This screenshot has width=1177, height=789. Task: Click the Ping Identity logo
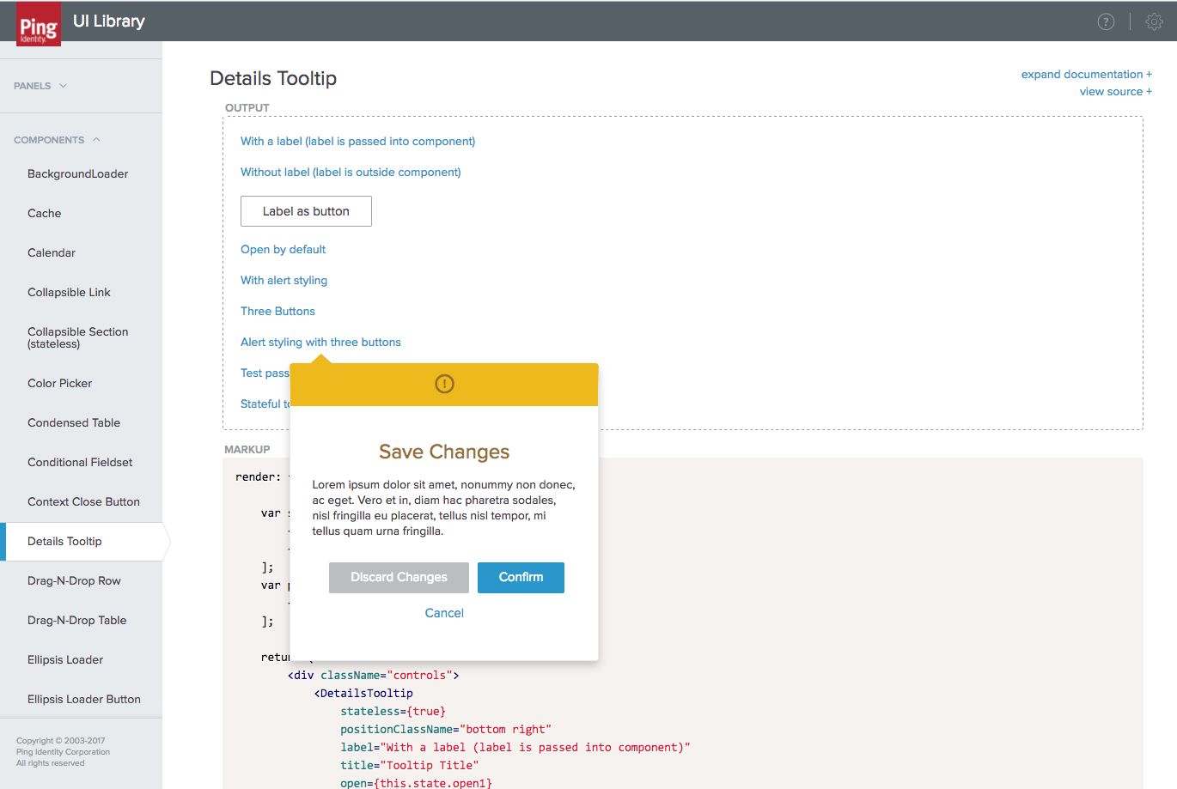(x=39, y=25)
